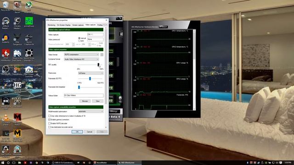Open the Container format dropdown

click(x=81, y=59)
